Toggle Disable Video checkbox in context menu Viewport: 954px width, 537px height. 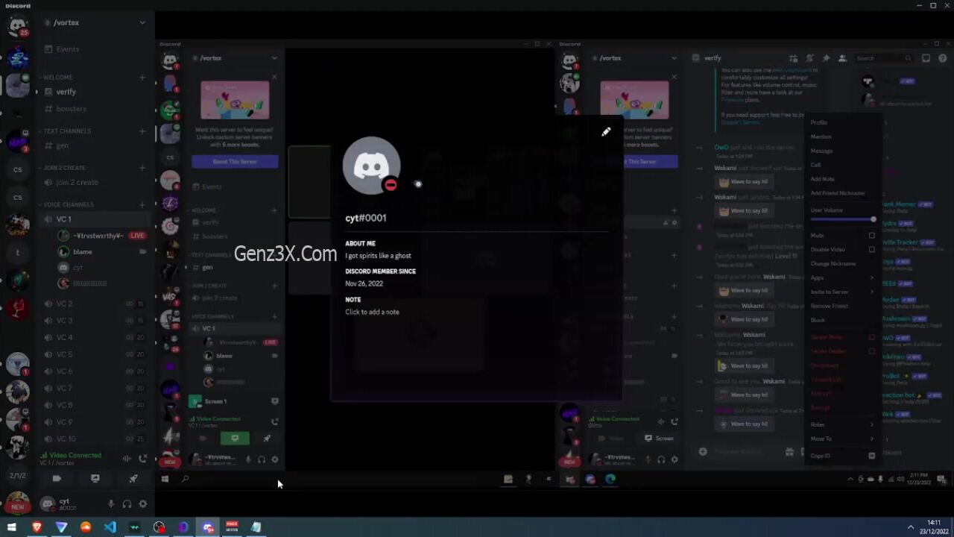click(x=872, y=249)
